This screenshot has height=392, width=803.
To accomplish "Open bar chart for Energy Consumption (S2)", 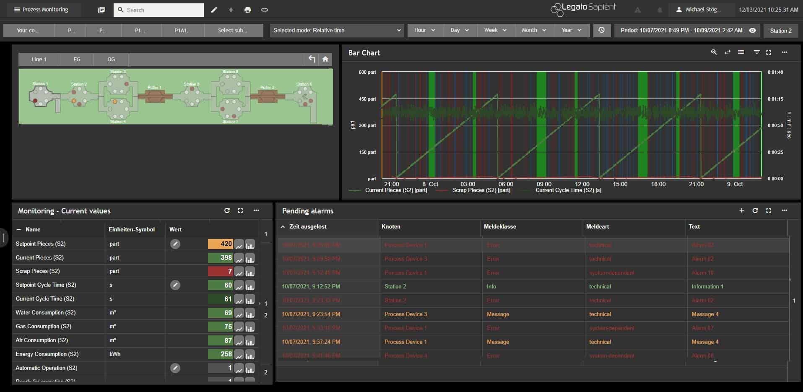I will (250, 355).
